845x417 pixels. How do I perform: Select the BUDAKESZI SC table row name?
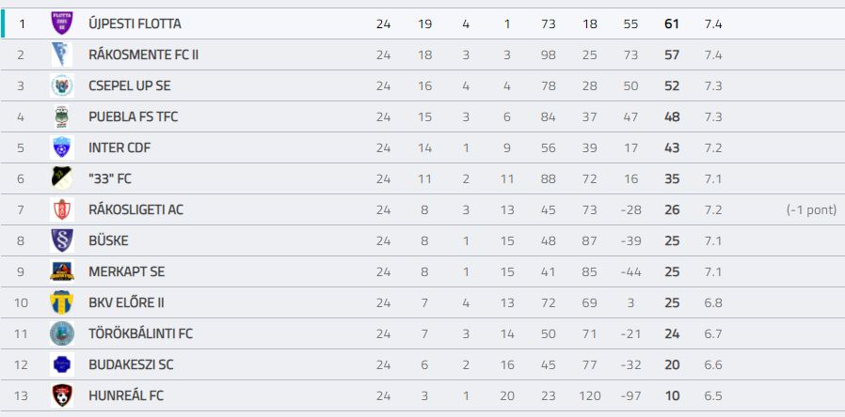[131, 364]
